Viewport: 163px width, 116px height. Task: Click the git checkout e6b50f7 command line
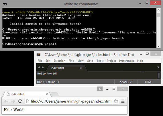pyautogui.click(x=48, y=29)
